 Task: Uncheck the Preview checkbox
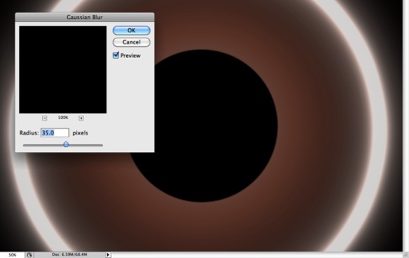coord(116,55)
